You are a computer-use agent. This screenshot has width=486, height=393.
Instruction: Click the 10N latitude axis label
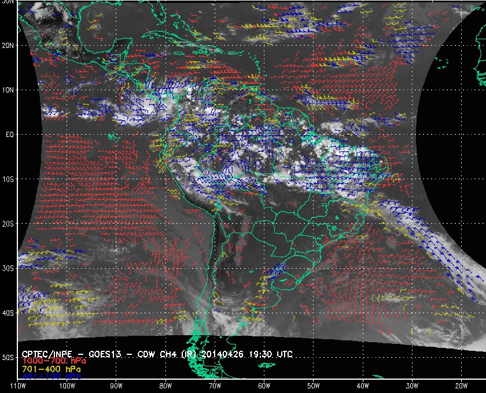tap(8, 90)
